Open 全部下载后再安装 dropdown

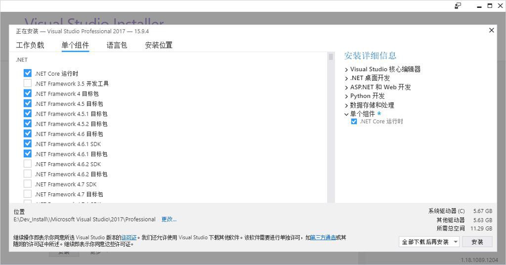(429, 242)
